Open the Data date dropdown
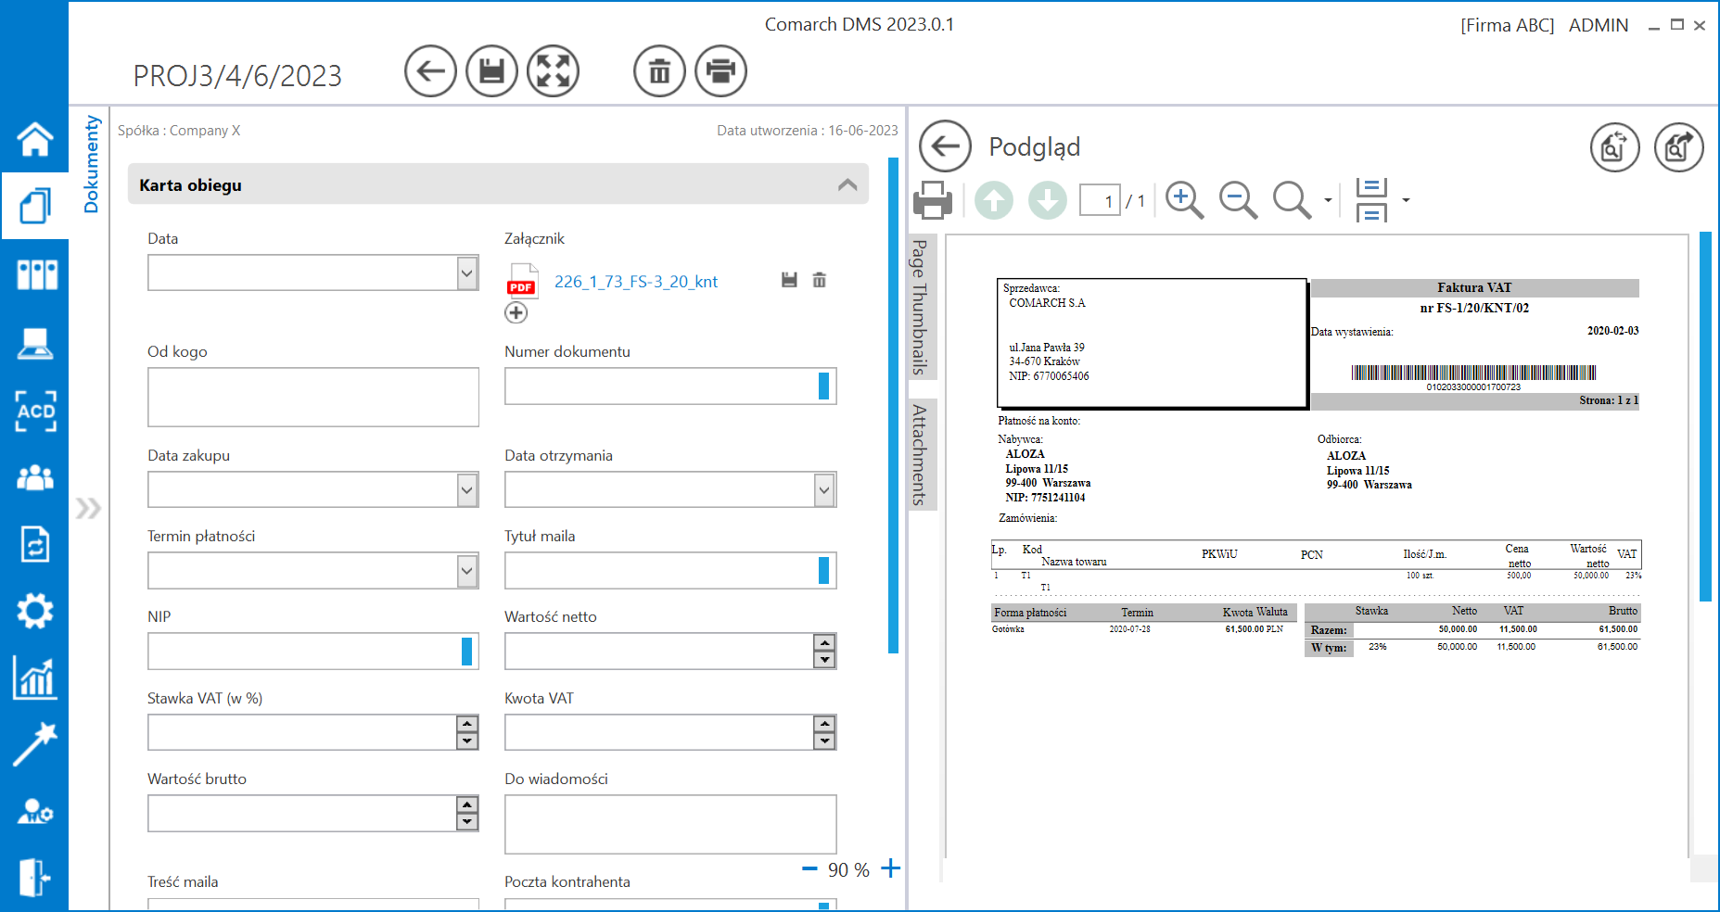The width and height of the screenshot is (1720, 912). (x=467, y=273)
